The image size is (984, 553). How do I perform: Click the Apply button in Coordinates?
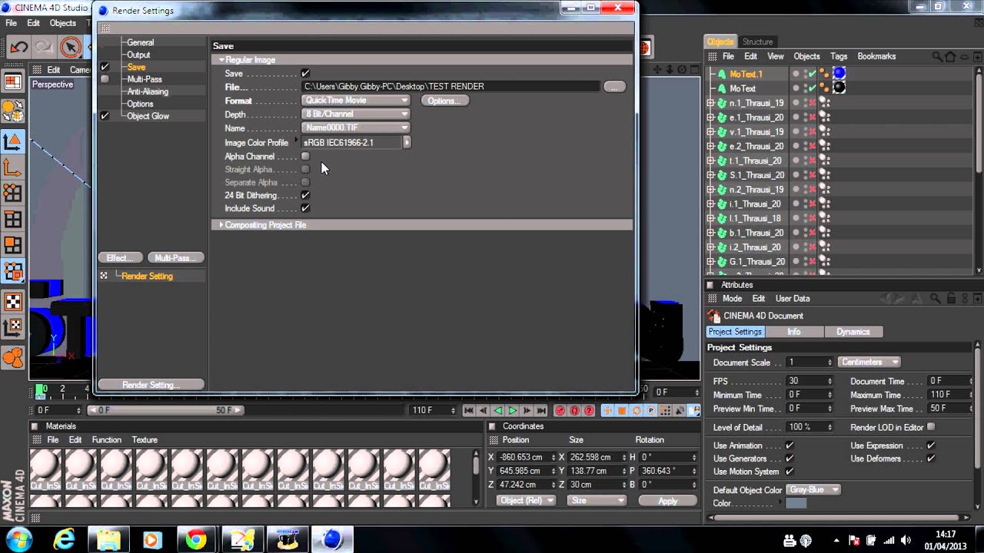click(668, 501)
